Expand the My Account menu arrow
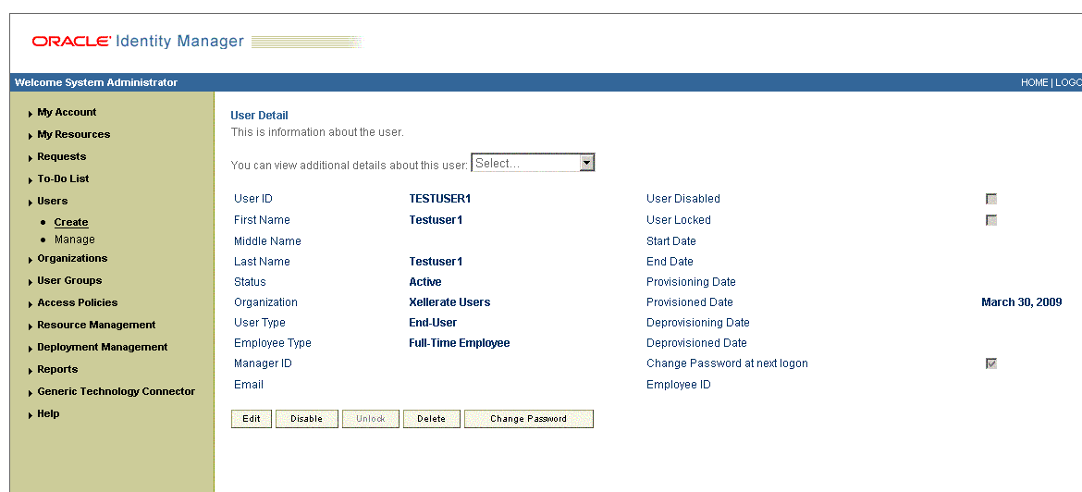 pos(31,114)
